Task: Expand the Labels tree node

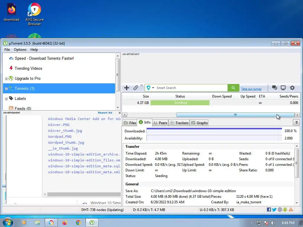Action: point(6,99)
